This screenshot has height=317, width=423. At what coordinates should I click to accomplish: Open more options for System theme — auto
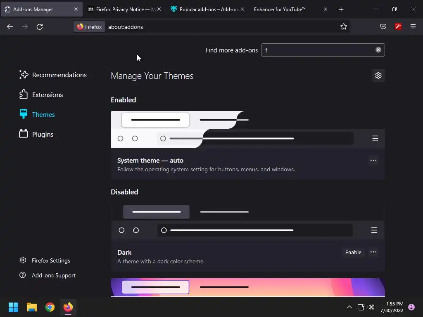(x=373, y=161)
